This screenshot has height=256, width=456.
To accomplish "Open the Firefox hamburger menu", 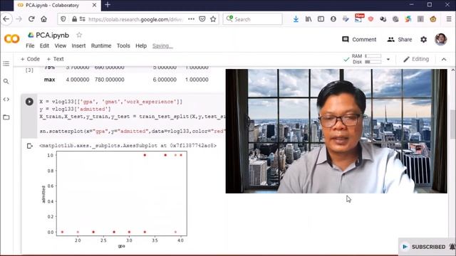I will point(449,19).
